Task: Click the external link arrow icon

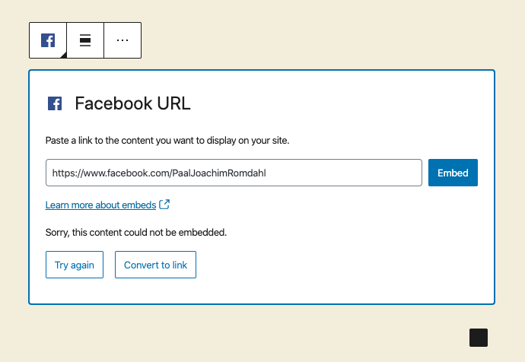Action: (x=164, y=204)
